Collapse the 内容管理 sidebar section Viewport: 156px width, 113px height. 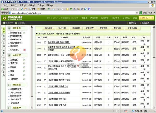click(9, 55)
